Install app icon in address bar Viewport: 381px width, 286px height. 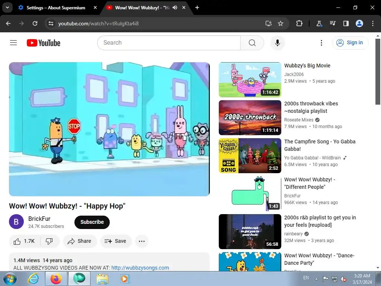(x=269, y=23)
